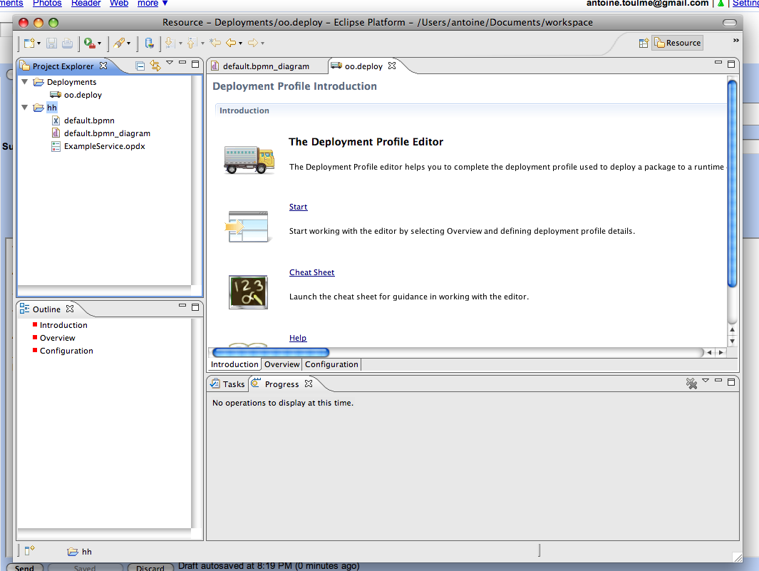The height and width of the screenshot is (571, 759).
Task: Click the External Tools run icon
Action: (89, 43)
